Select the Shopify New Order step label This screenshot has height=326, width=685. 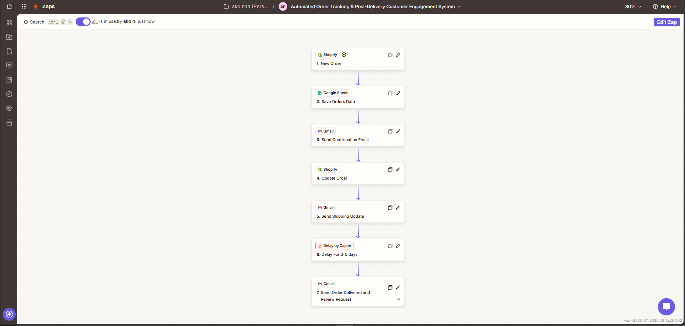(329, 63)
